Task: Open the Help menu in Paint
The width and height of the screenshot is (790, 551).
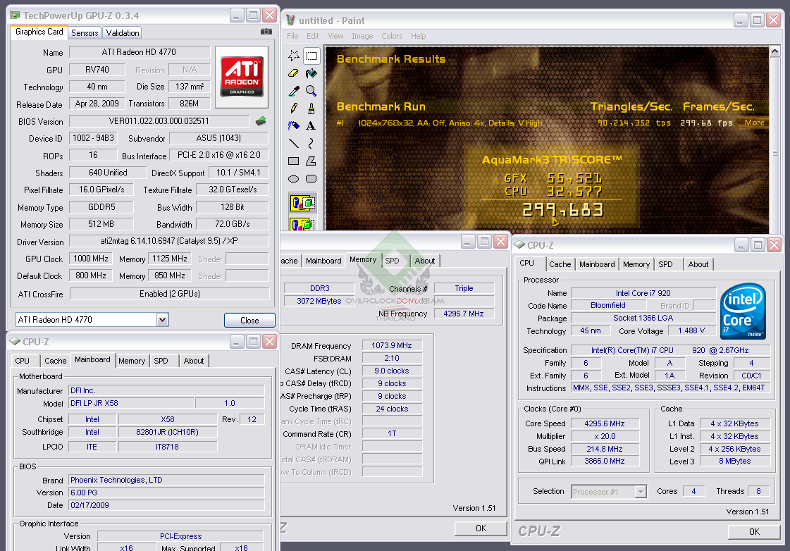Action: pyautogui.click(x=418, y=36)
